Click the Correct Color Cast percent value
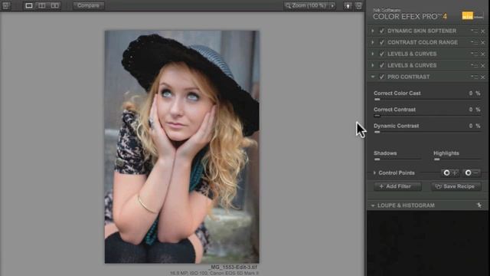490x276 pixels. pos(475,94)
